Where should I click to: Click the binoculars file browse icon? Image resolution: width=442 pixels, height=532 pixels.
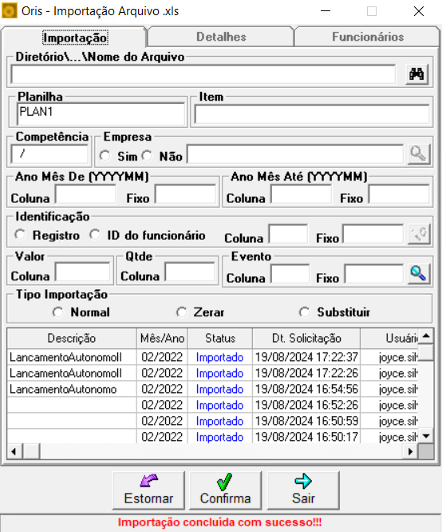(417, 74)
